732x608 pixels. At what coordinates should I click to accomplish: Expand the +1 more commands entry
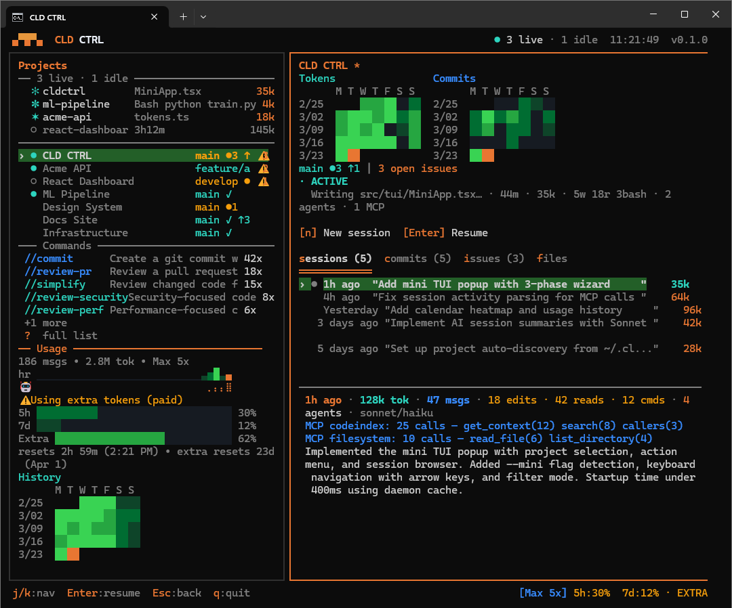tap(46, 323)
